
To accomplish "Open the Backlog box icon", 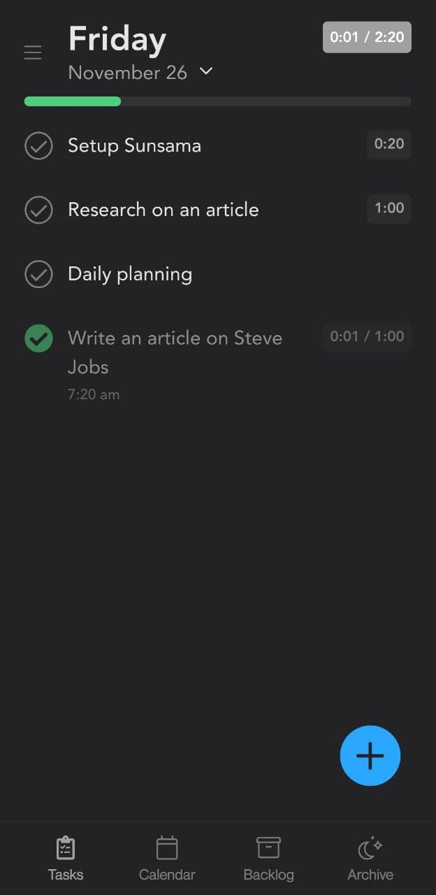I will click(x=268, y=848).
